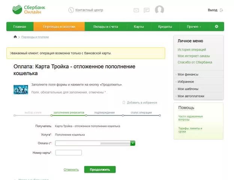Click the Сбербанк Онлайн logo

[28, 9]
